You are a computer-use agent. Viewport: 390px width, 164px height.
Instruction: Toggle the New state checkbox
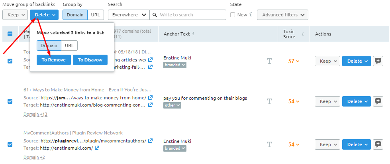coord(233,15)
